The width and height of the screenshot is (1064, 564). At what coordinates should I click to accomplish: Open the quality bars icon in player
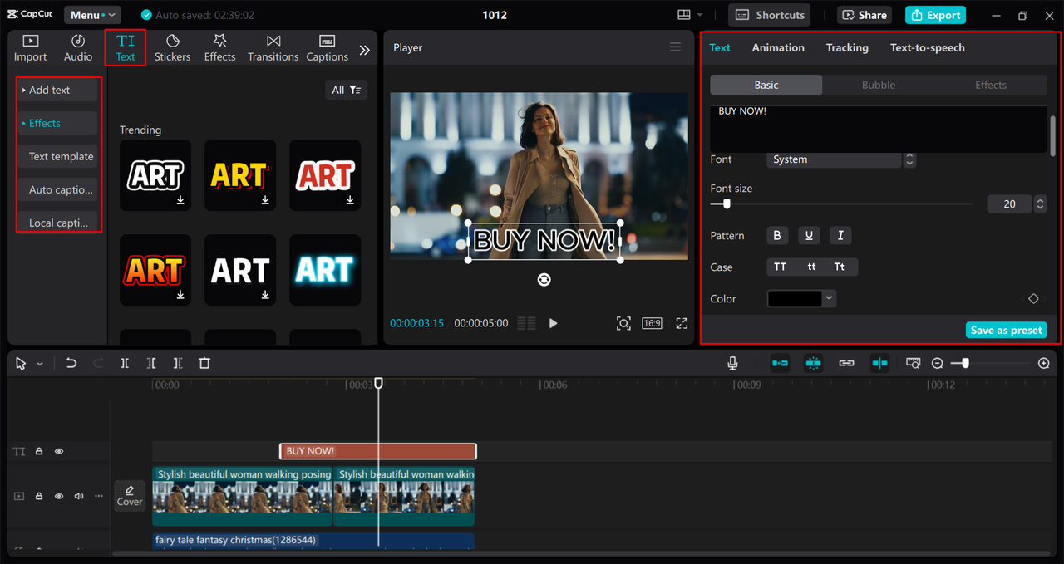pos(526,323)
